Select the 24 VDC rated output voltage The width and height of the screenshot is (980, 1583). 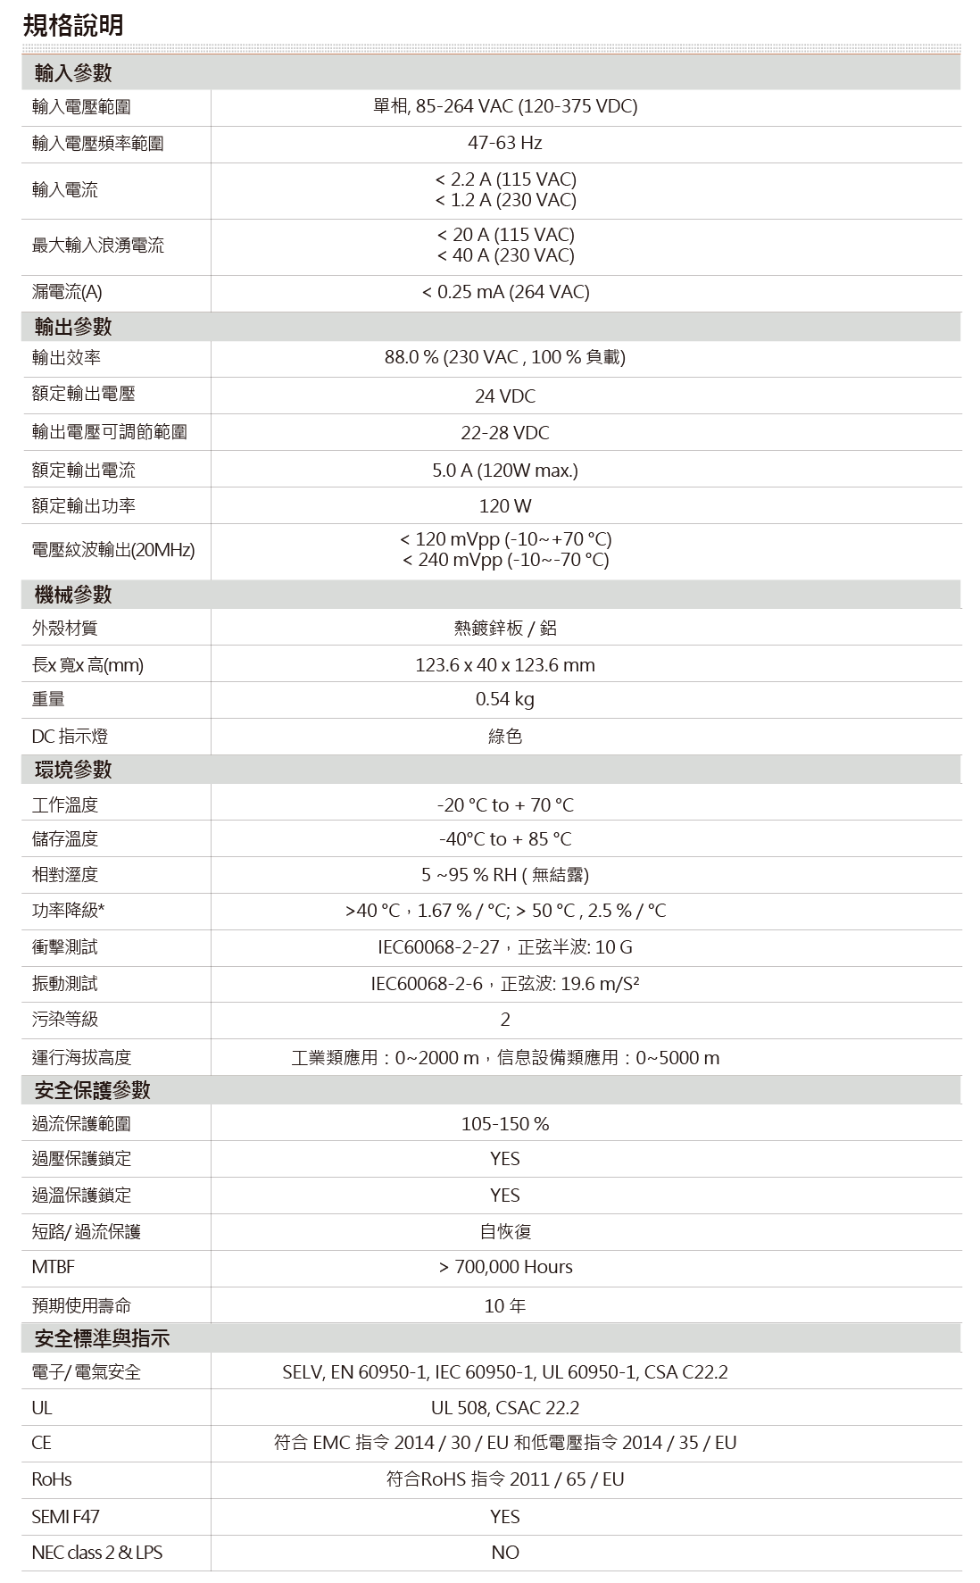click(504, 396)
